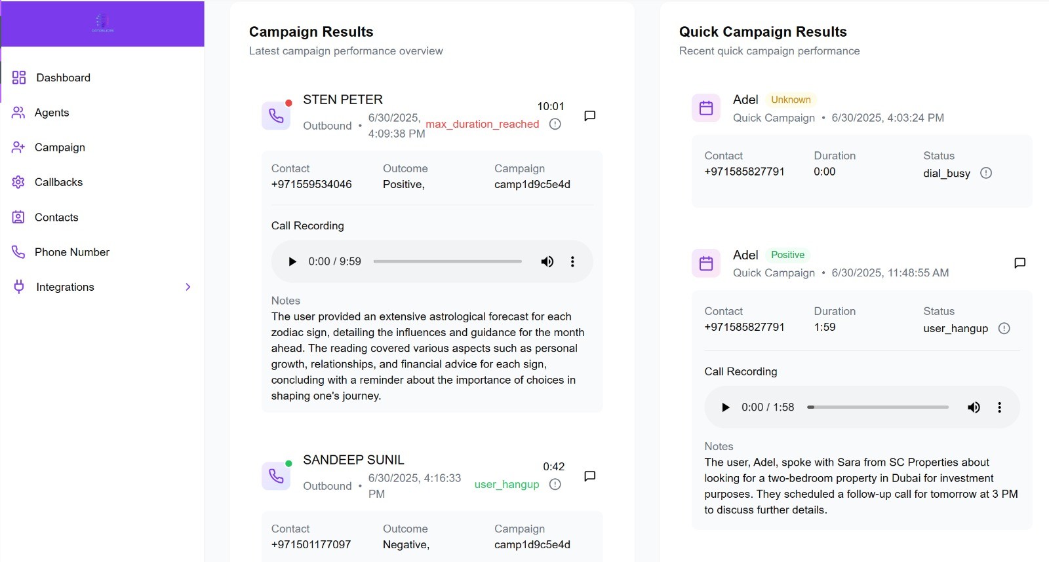Click the Quick Campaign Results heading
Image resolution: width=1049 pixels, height=562 pixels.
pyautogui.click(x=763, y=31)
